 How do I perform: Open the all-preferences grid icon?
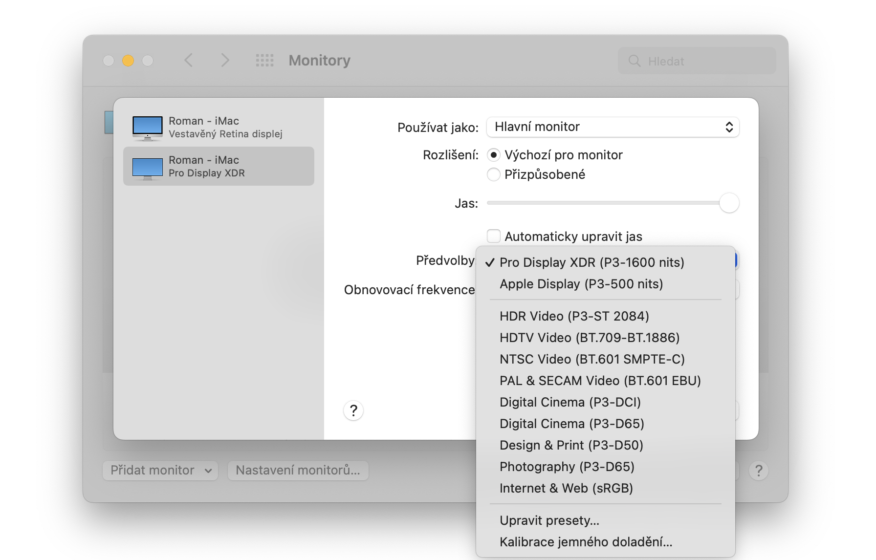(x=264, y=61)
